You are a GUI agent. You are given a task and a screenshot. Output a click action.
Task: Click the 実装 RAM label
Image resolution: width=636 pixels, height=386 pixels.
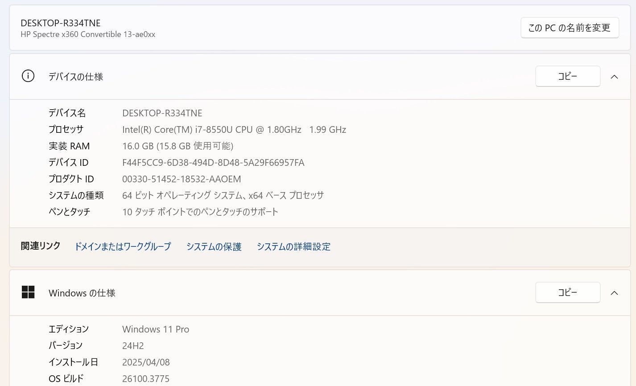(69, 146)
